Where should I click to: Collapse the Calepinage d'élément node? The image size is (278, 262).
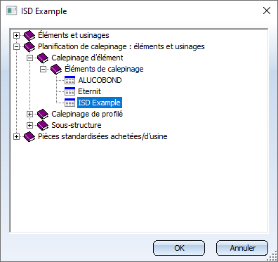[29, 58]
